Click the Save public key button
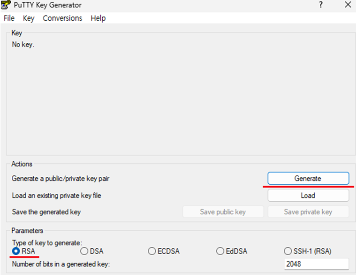 tap(223, 212)
